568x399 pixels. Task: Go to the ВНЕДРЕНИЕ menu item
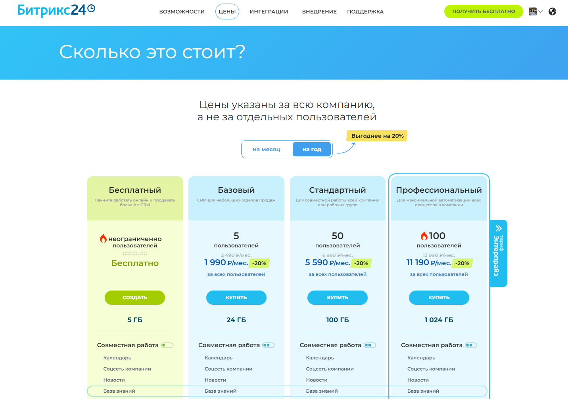coord(319,11)
